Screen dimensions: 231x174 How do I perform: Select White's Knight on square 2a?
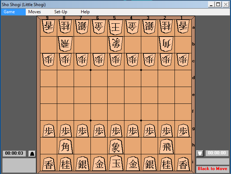tap(166, 26)
